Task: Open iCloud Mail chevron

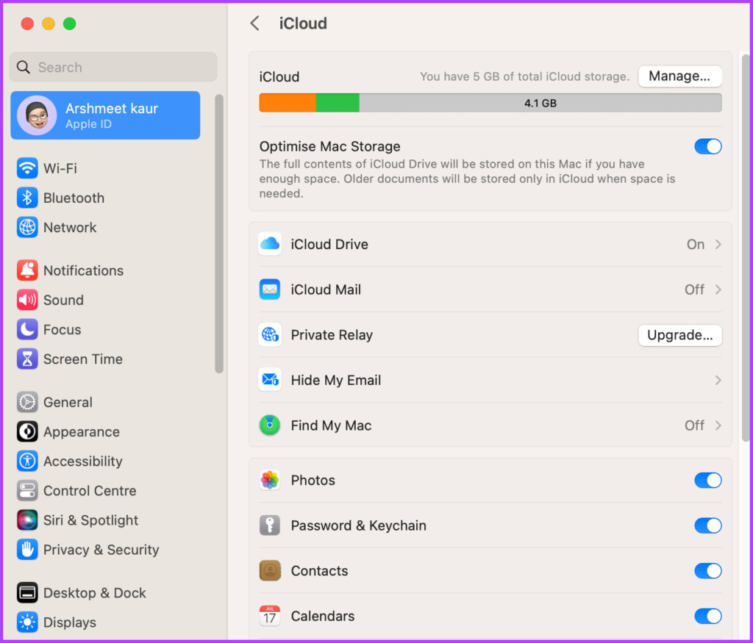Action: click(x=718, y=290)
